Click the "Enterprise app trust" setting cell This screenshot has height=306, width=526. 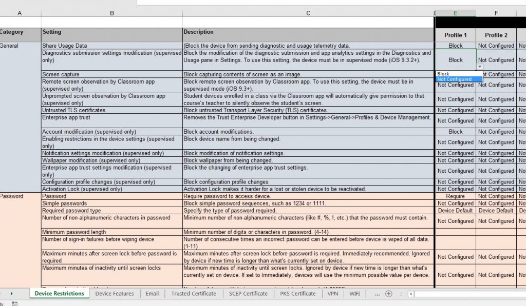[x=111, y=121]
